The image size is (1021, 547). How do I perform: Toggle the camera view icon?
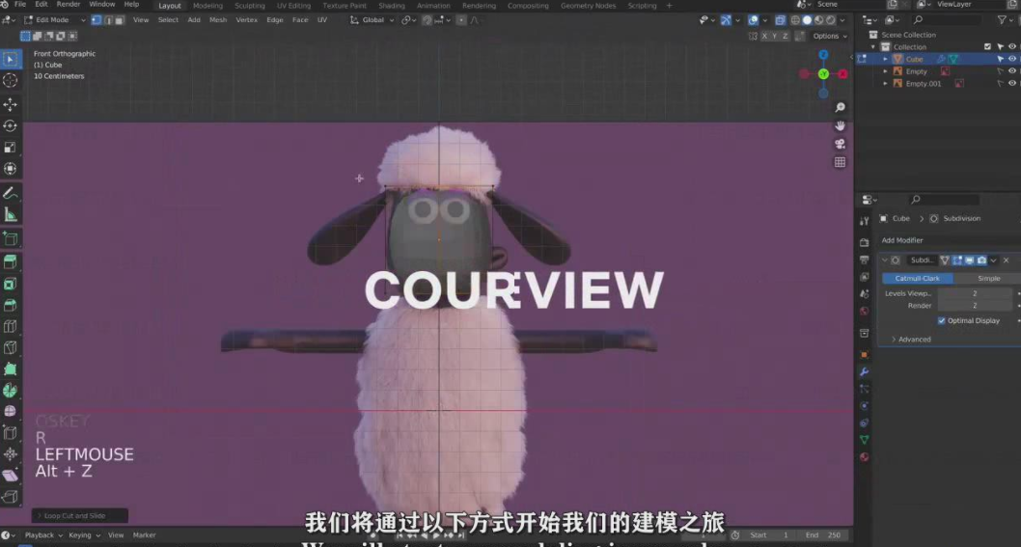coord(840,144)
